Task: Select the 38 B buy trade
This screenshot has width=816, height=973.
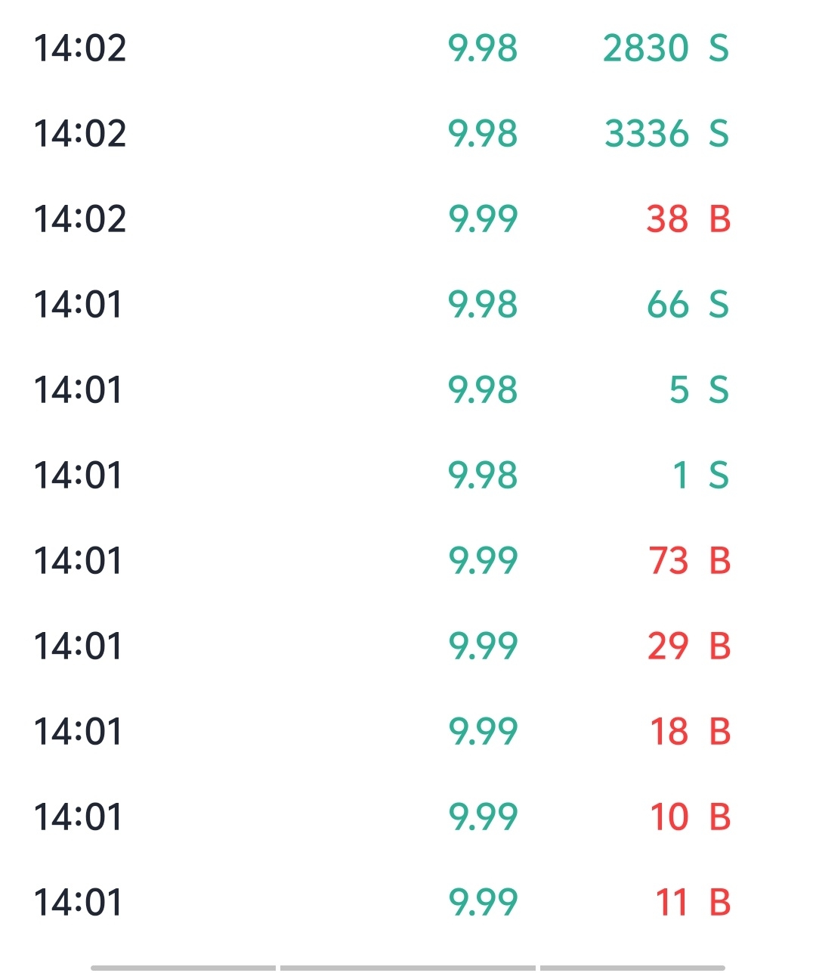Action: click(x=688, y=219)
